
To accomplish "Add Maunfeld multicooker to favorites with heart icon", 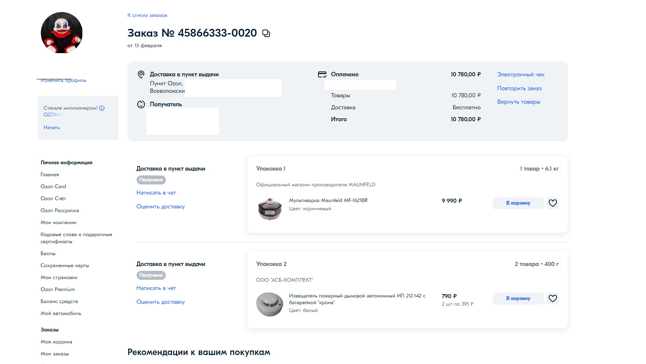I will pyautogui.click(x=553, y=203).
